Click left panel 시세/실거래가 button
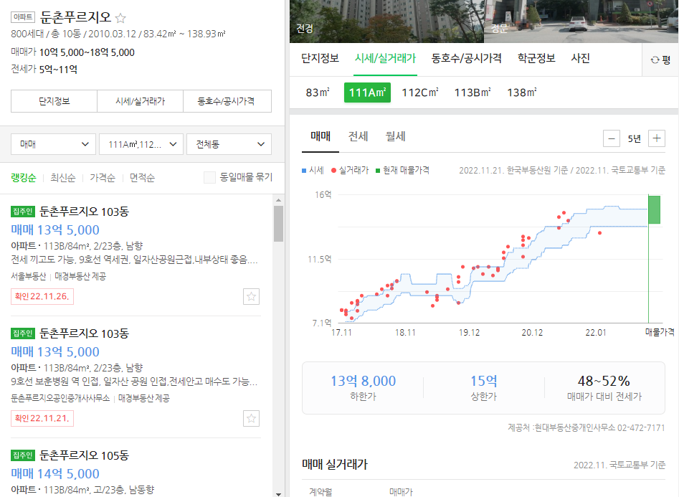Image resolution: width=679 pixels, height=497 pixels. pos(141,101)
